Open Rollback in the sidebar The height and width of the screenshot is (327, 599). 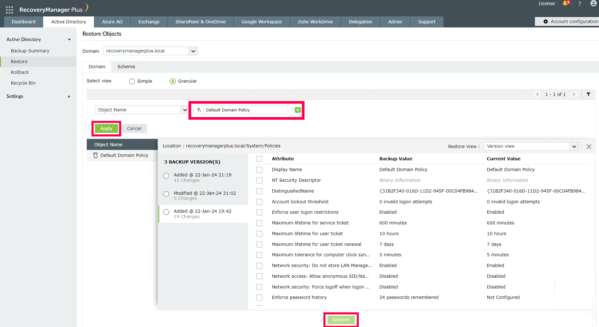click(x=20, y=72)
